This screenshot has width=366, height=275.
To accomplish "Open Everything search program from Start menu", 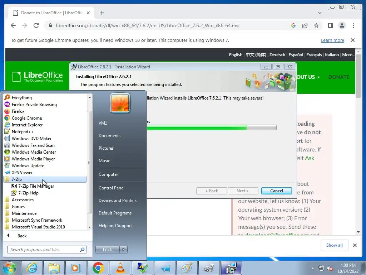I will click(21, 98).
